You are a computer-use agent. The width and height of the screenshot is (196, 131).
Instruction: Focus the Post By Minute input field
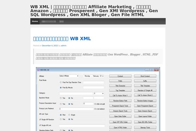94,87
